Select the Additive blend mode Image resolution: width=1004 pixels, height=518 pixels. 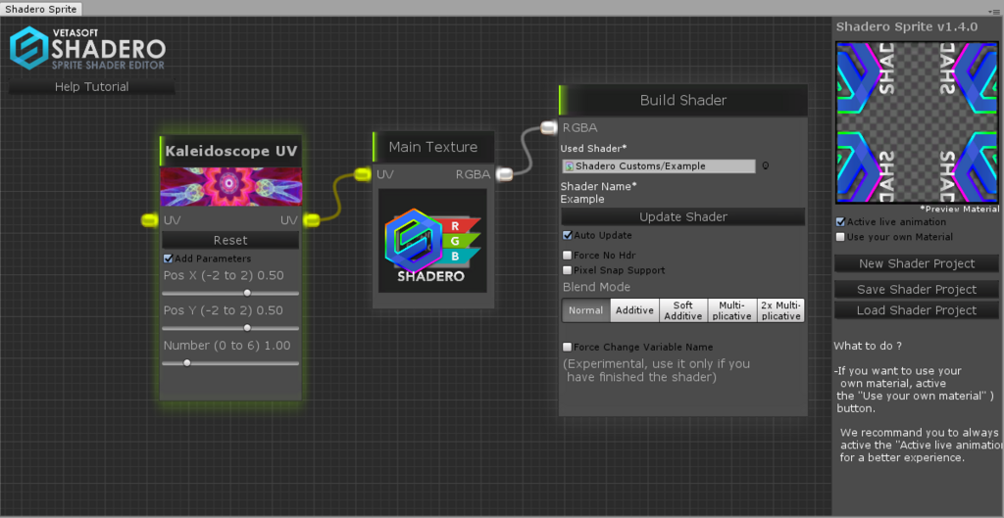(634, 310)
